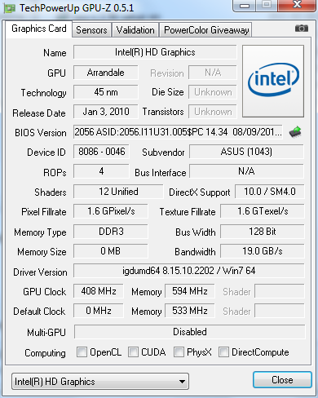Click the Multi-GPU field showing Disabled
This screenshot has width=318, height=398.
coord(190,332)
